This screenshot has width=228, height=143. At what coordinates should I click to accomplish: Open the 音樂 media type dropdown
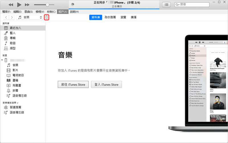click(30, 17)
